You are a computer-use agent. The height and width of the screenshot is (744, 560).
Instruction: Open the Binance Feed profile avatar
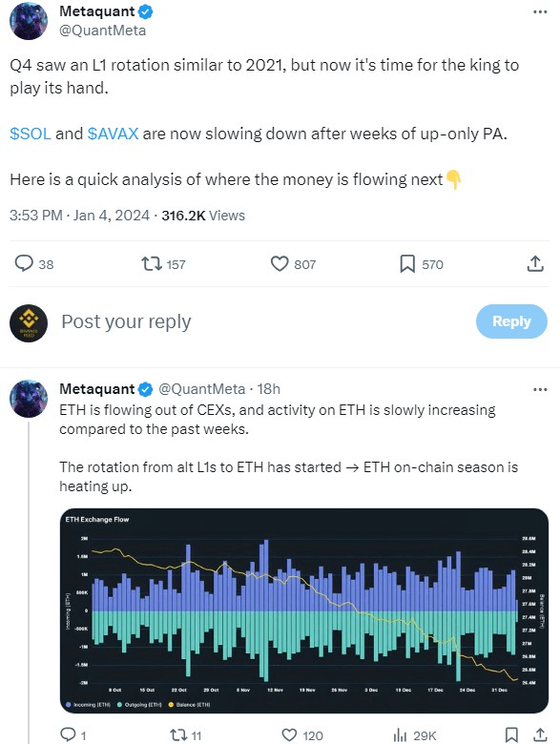coord(29,322)
